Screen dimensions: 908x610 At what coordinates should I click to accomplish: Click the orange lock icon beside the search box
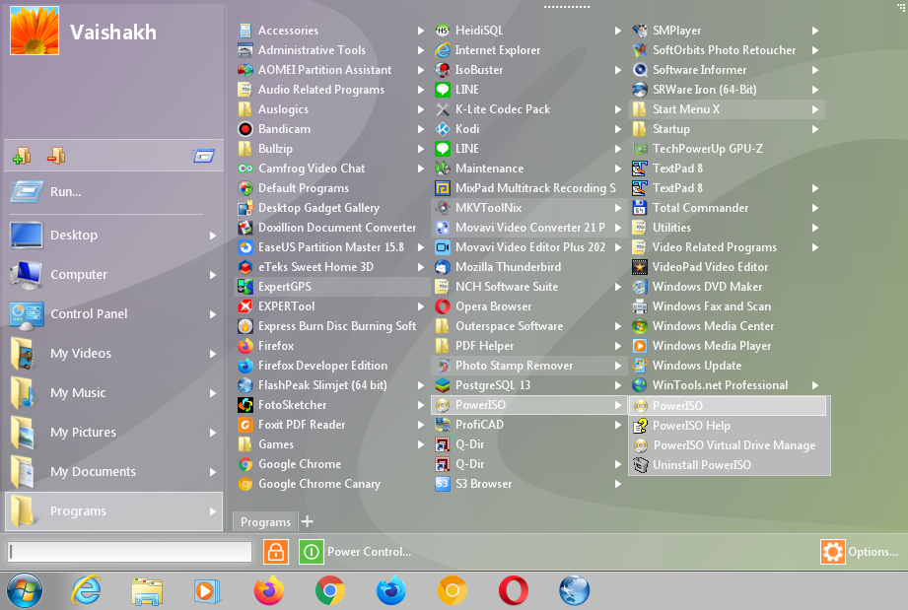(x=276, y=552)
